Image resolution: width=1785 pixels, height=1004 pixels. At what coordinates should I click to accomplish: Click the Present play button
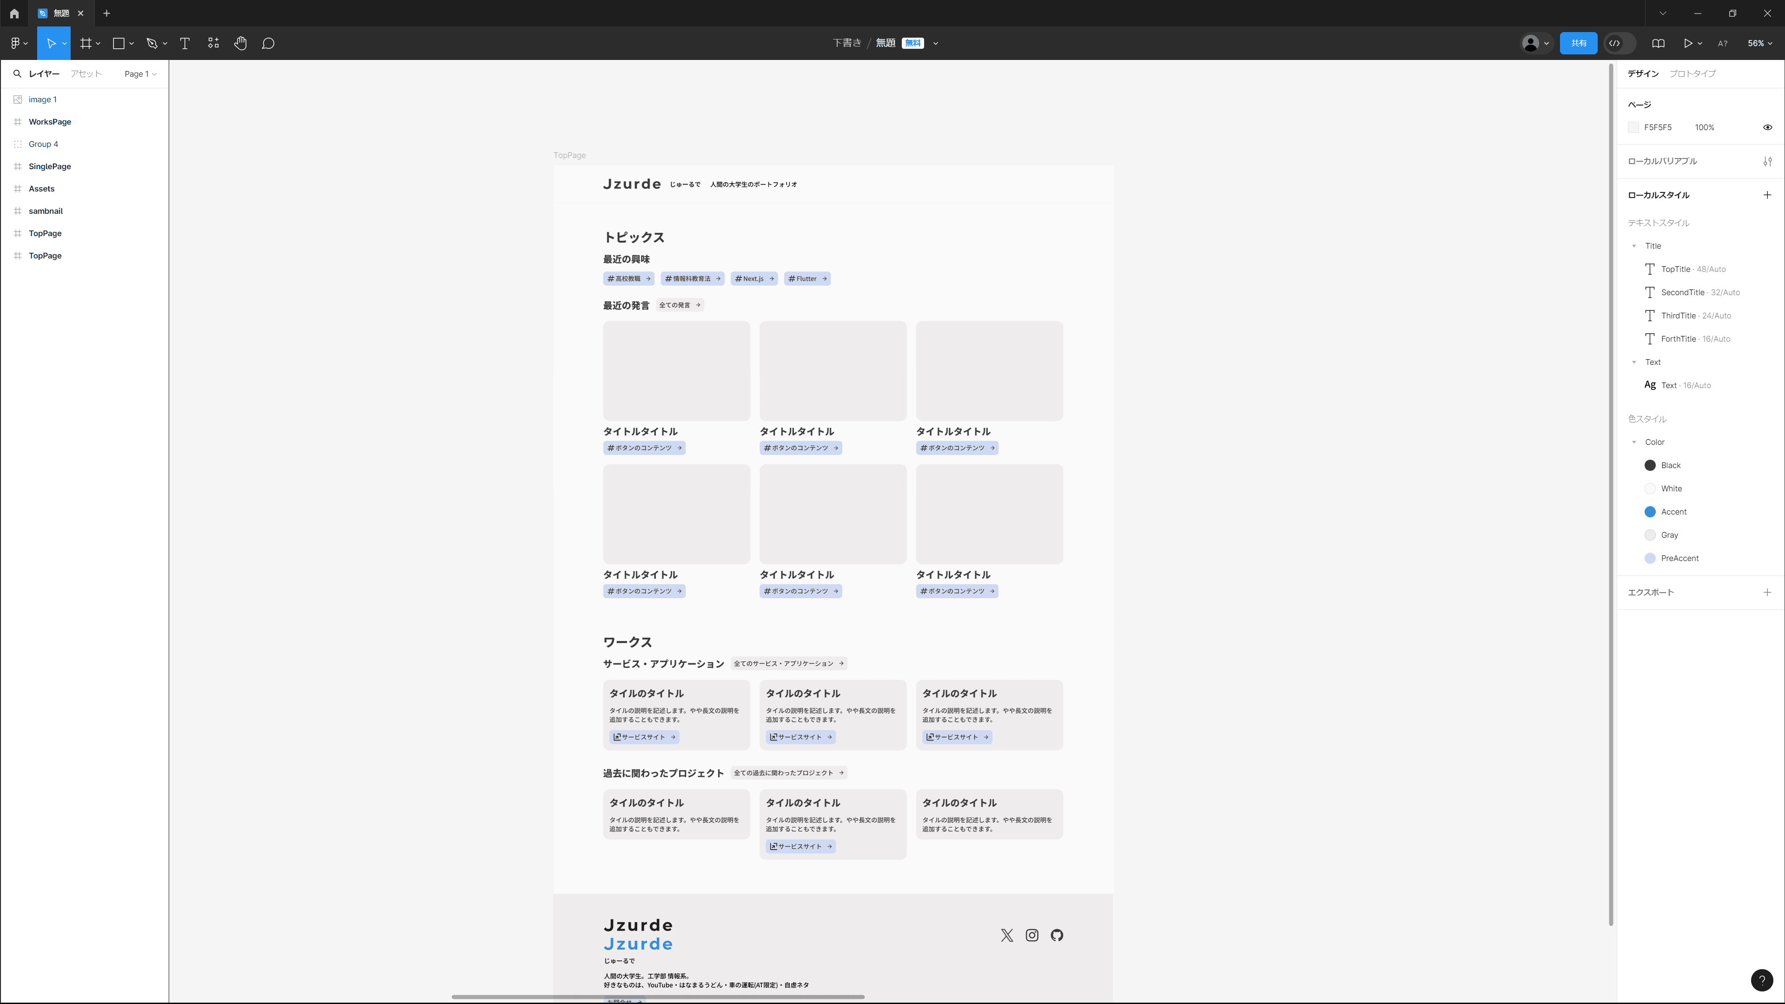(1687, 43)
